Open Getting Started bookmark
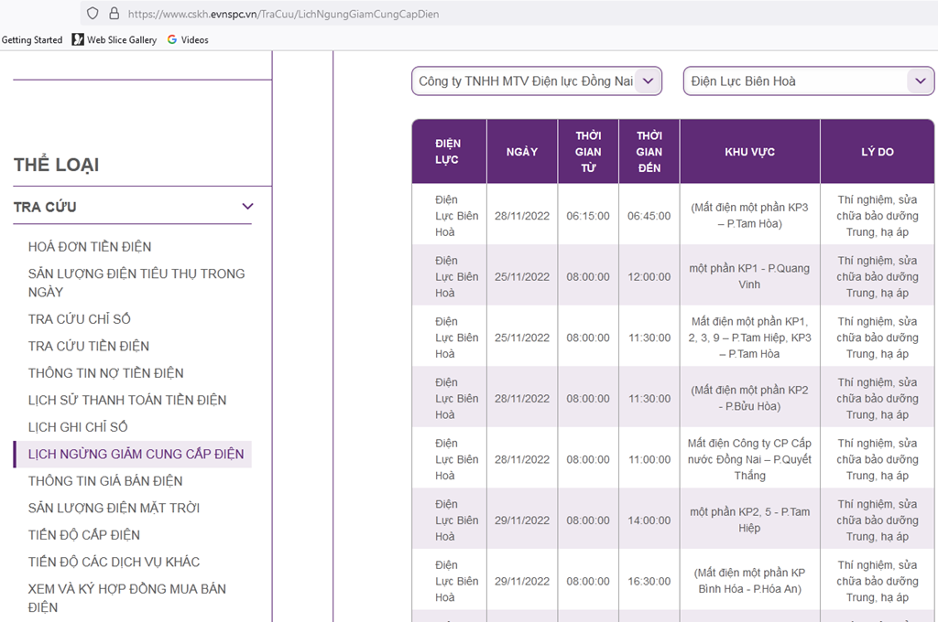 (x=32, y=39)
